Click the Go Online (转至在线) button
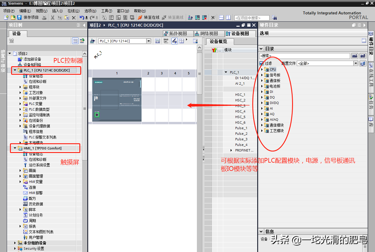Screen dimensions: 375x252 tap(149, 18)
